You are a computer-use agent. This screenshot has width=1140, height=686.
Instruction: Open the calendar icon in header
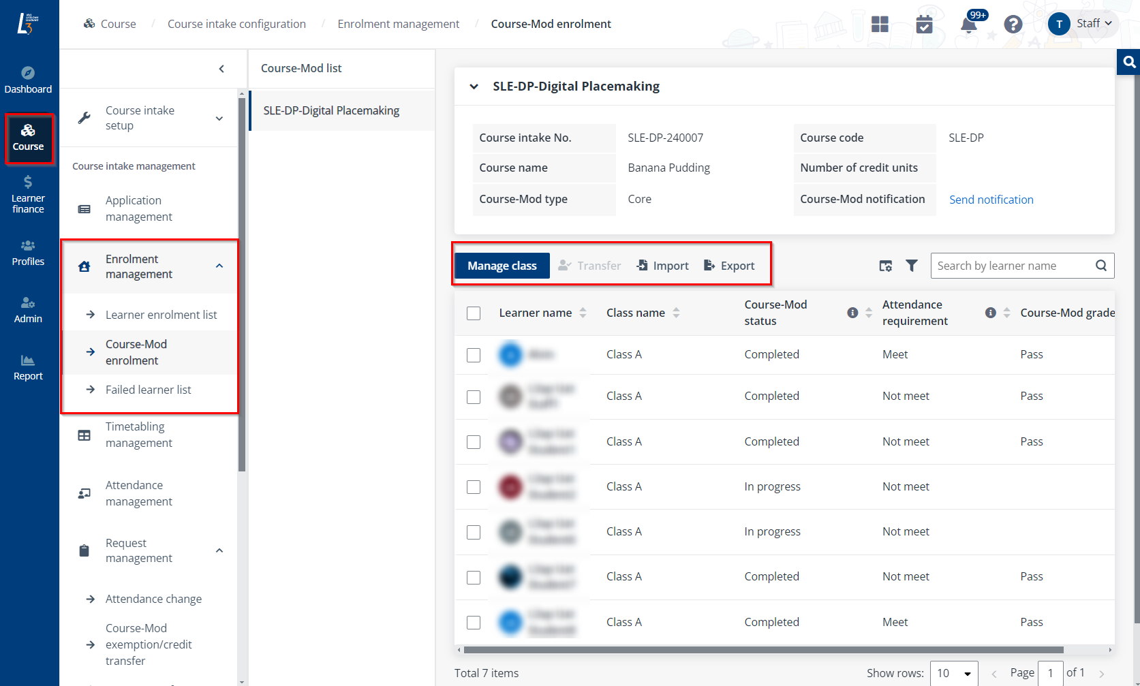(924, 25)
